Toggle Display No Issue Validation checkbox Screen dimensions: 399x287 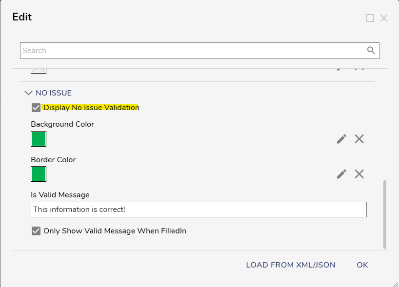(36, 108)
